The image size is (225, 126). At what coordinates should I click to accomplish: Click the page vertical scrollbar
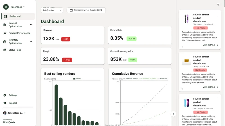point(224,3)
